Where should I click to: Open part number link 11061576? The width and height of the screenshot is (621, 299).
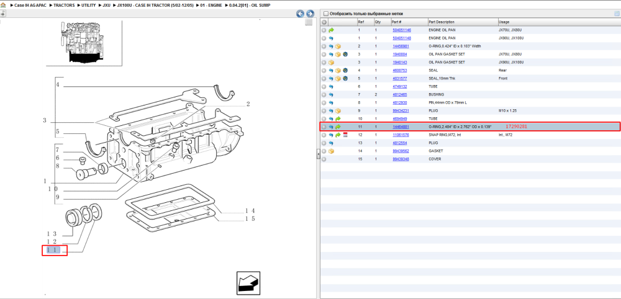pos(401,135)
